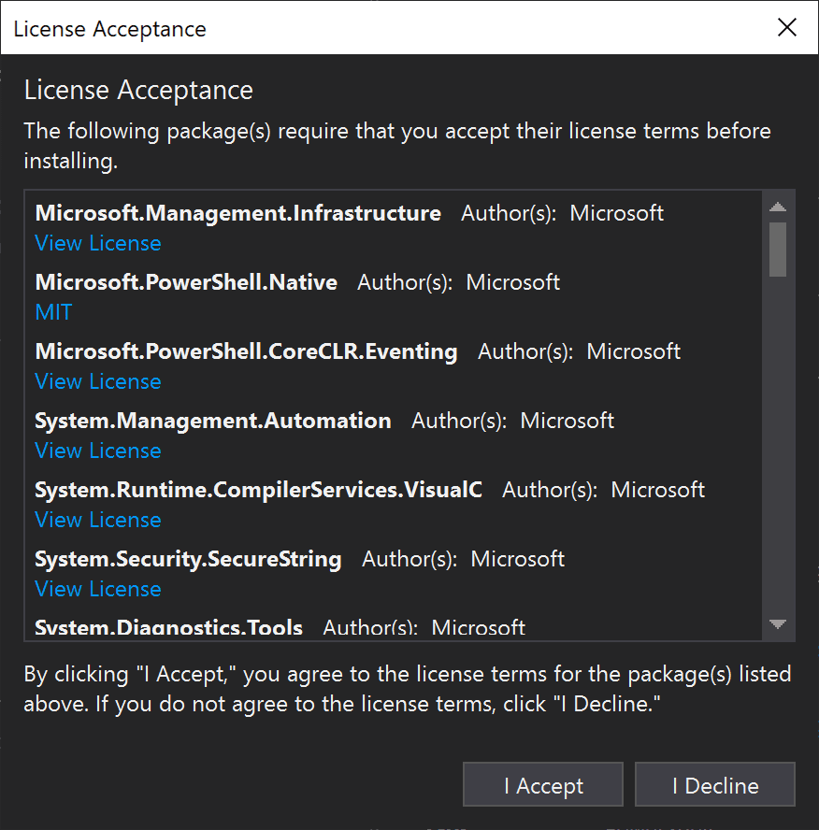Click the scrollbar up arrow
Screen dimensions: 819x830
778,207
